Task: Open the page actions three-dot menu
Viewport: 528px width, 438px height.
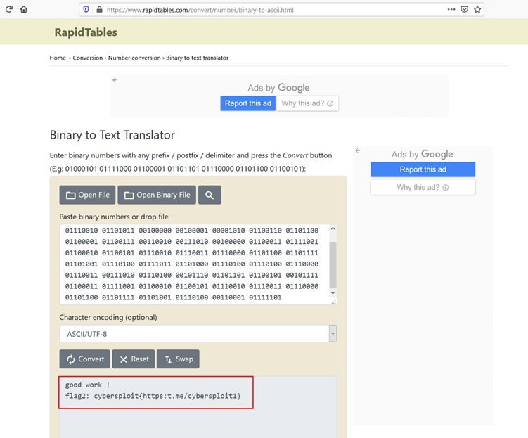Action: tap(451, 10)
